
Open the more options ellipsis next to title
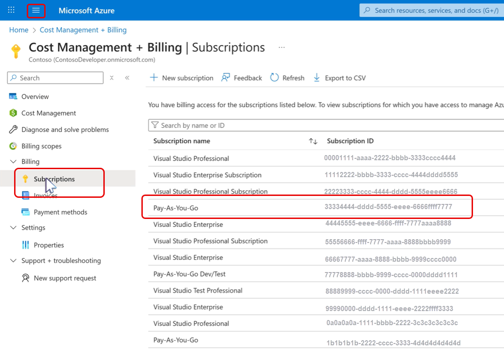pos(282,47)
